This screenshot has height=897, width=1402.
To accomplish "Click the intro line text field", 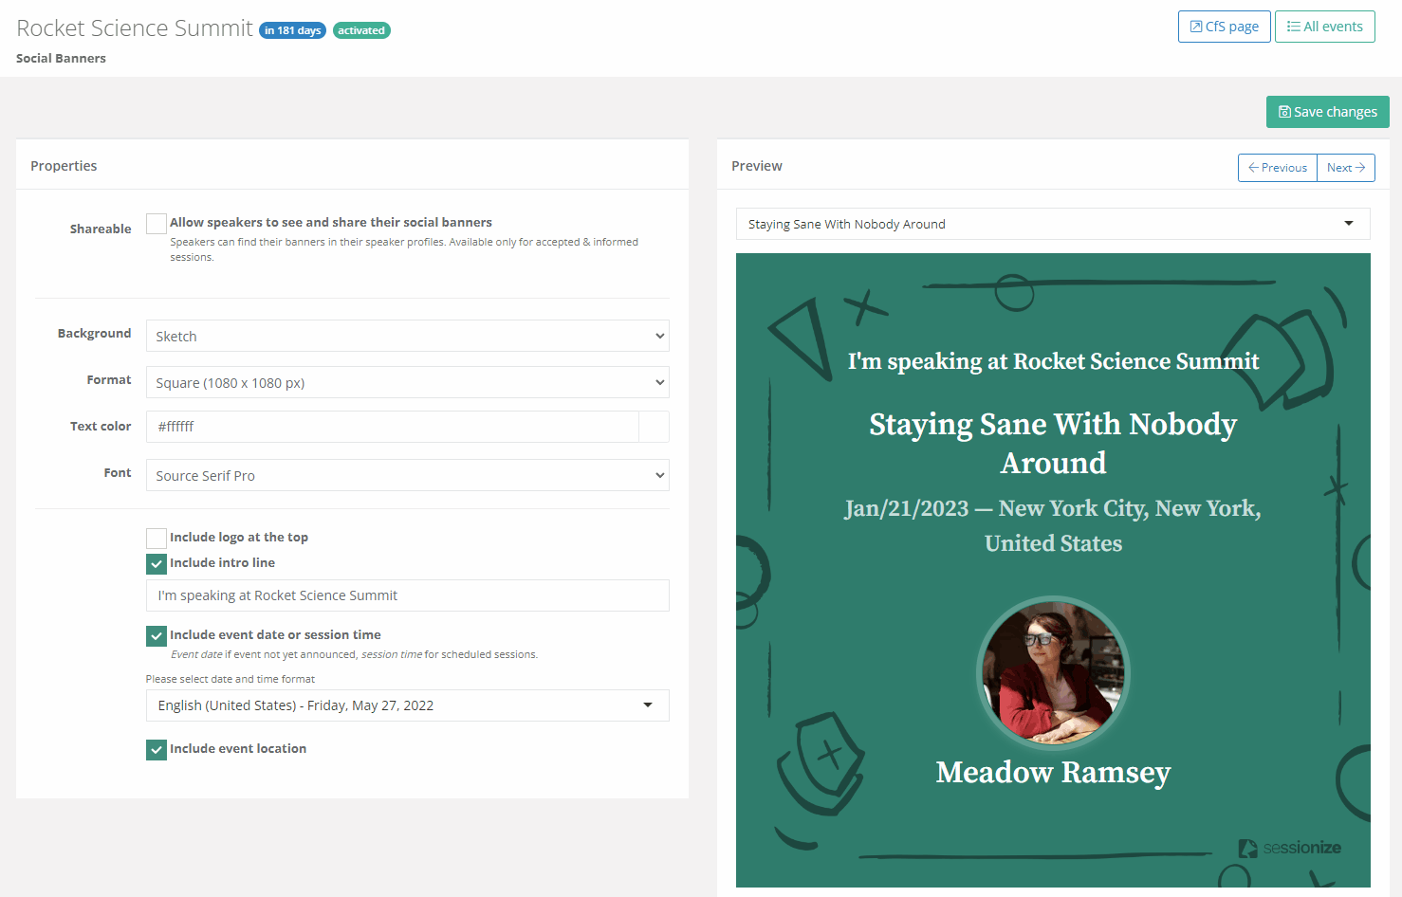I will coord(407,595).
